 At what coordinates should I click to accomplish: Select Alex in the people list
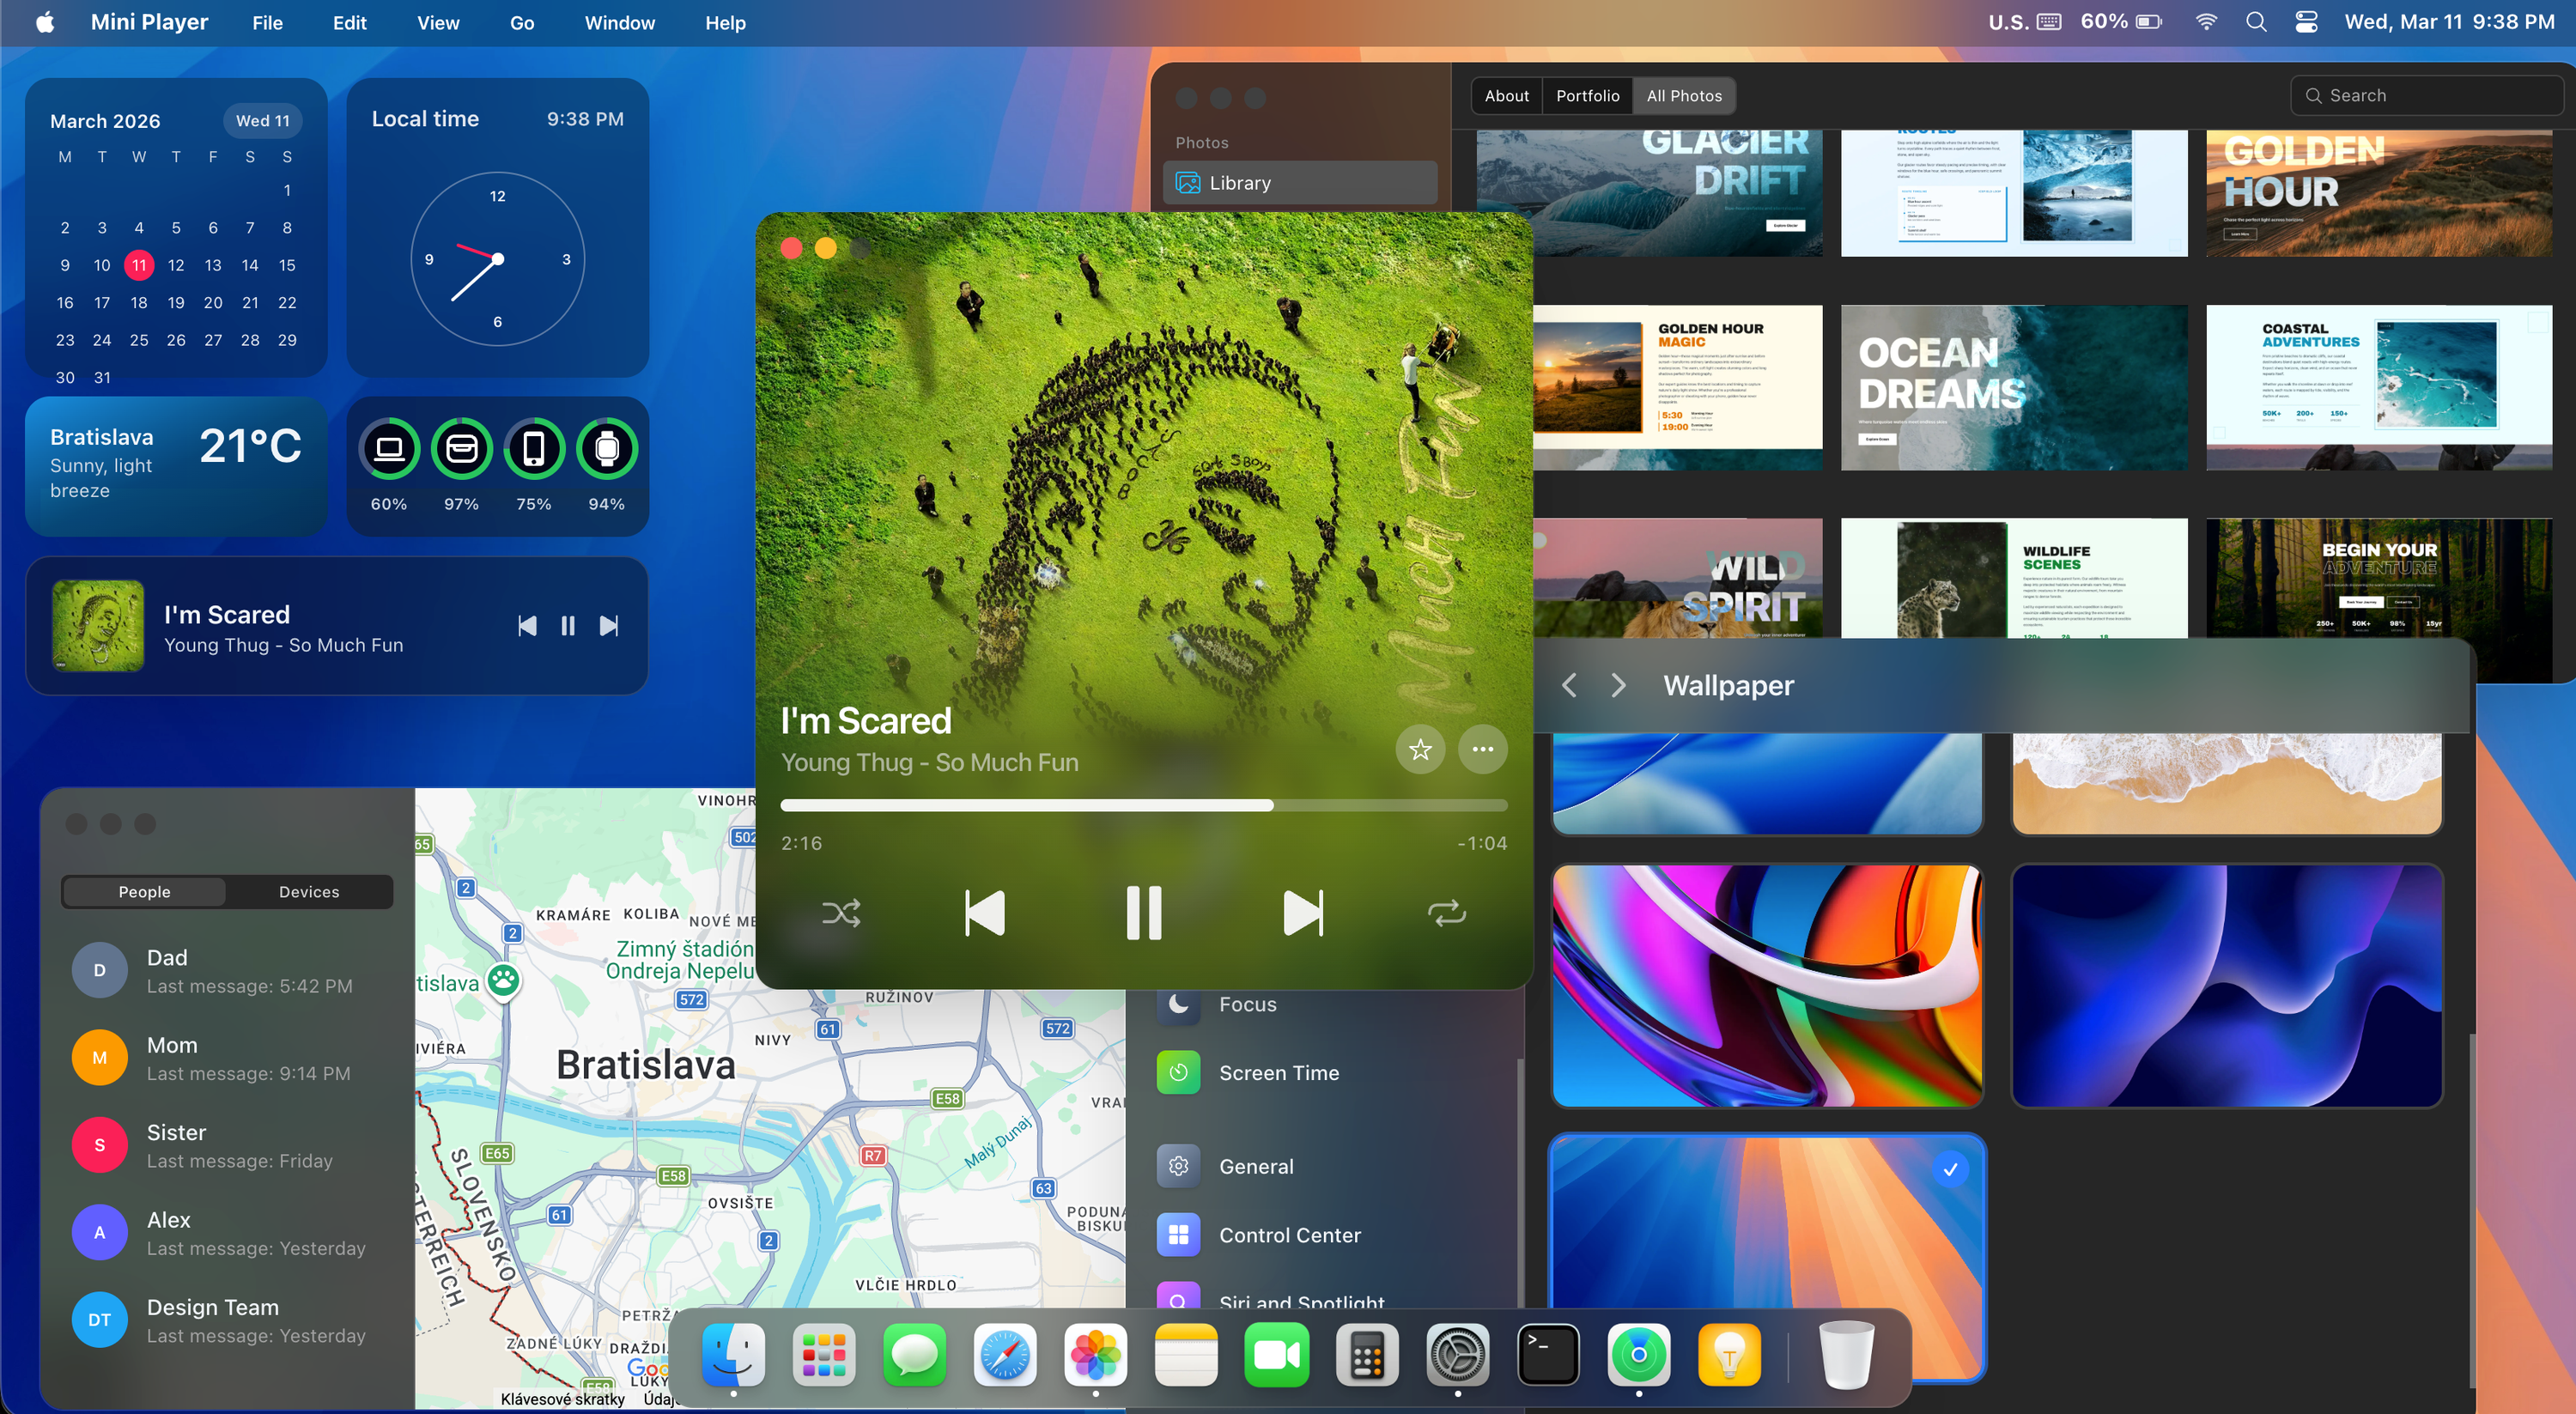click(227, 1233)
